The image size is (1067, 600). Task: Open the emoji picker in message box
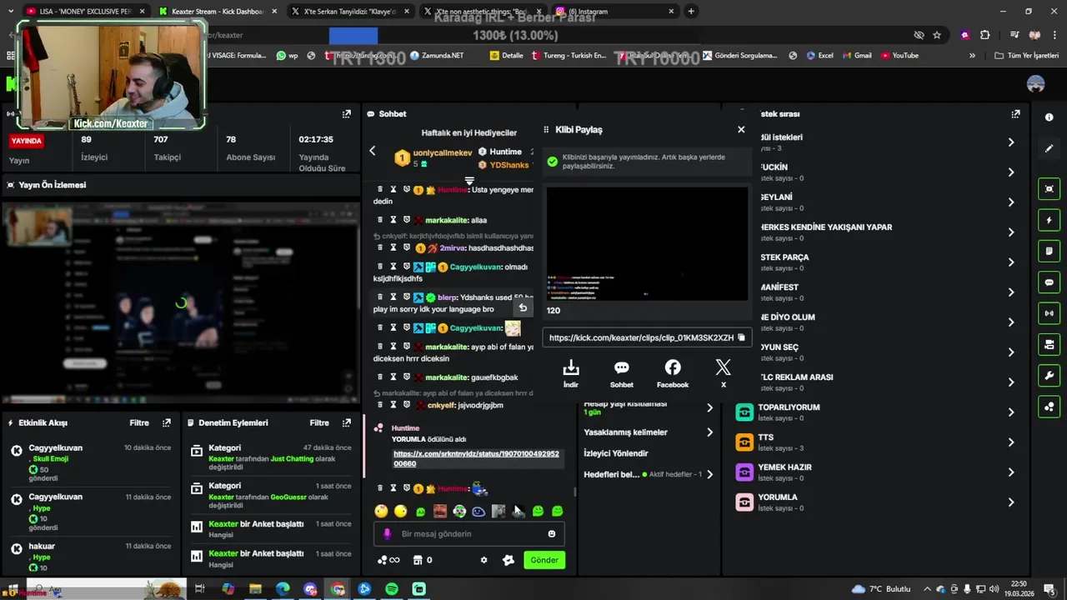point(552,534)
